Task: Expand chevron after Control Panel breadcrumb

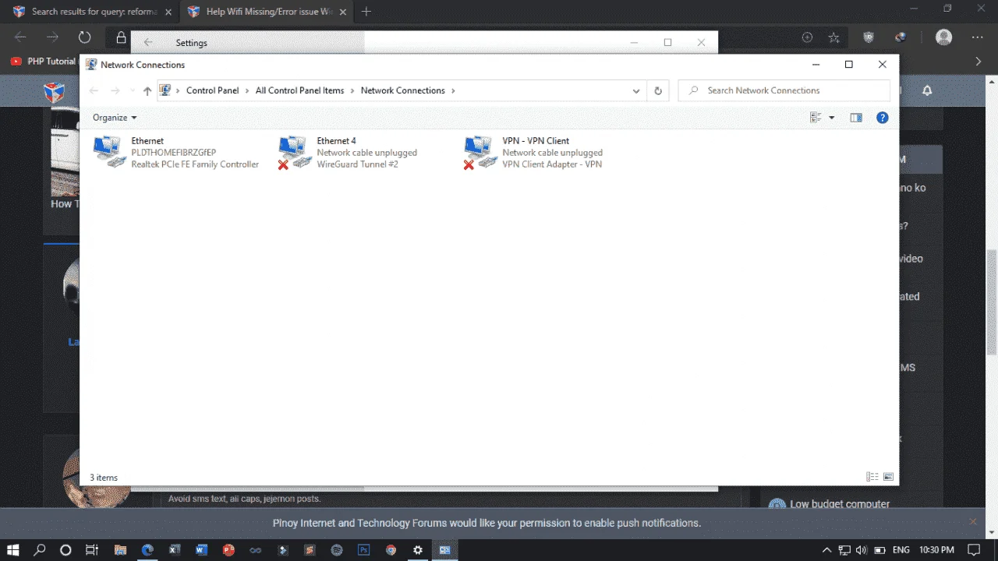Action: [247, 90]
